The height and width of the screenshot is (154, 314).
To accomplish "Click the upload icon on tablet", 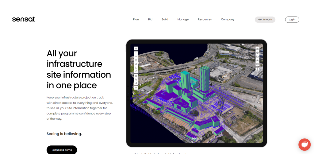I will 258,69.
